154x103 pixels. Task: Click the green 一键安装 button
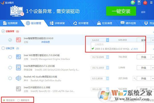coord(121,11)
